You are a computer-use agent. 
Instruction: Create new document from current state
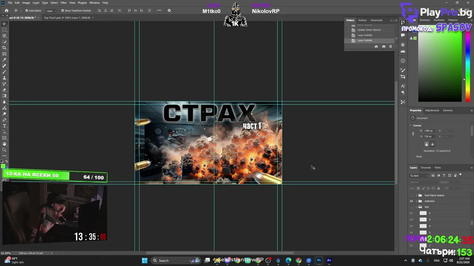[x=376, y=47]
